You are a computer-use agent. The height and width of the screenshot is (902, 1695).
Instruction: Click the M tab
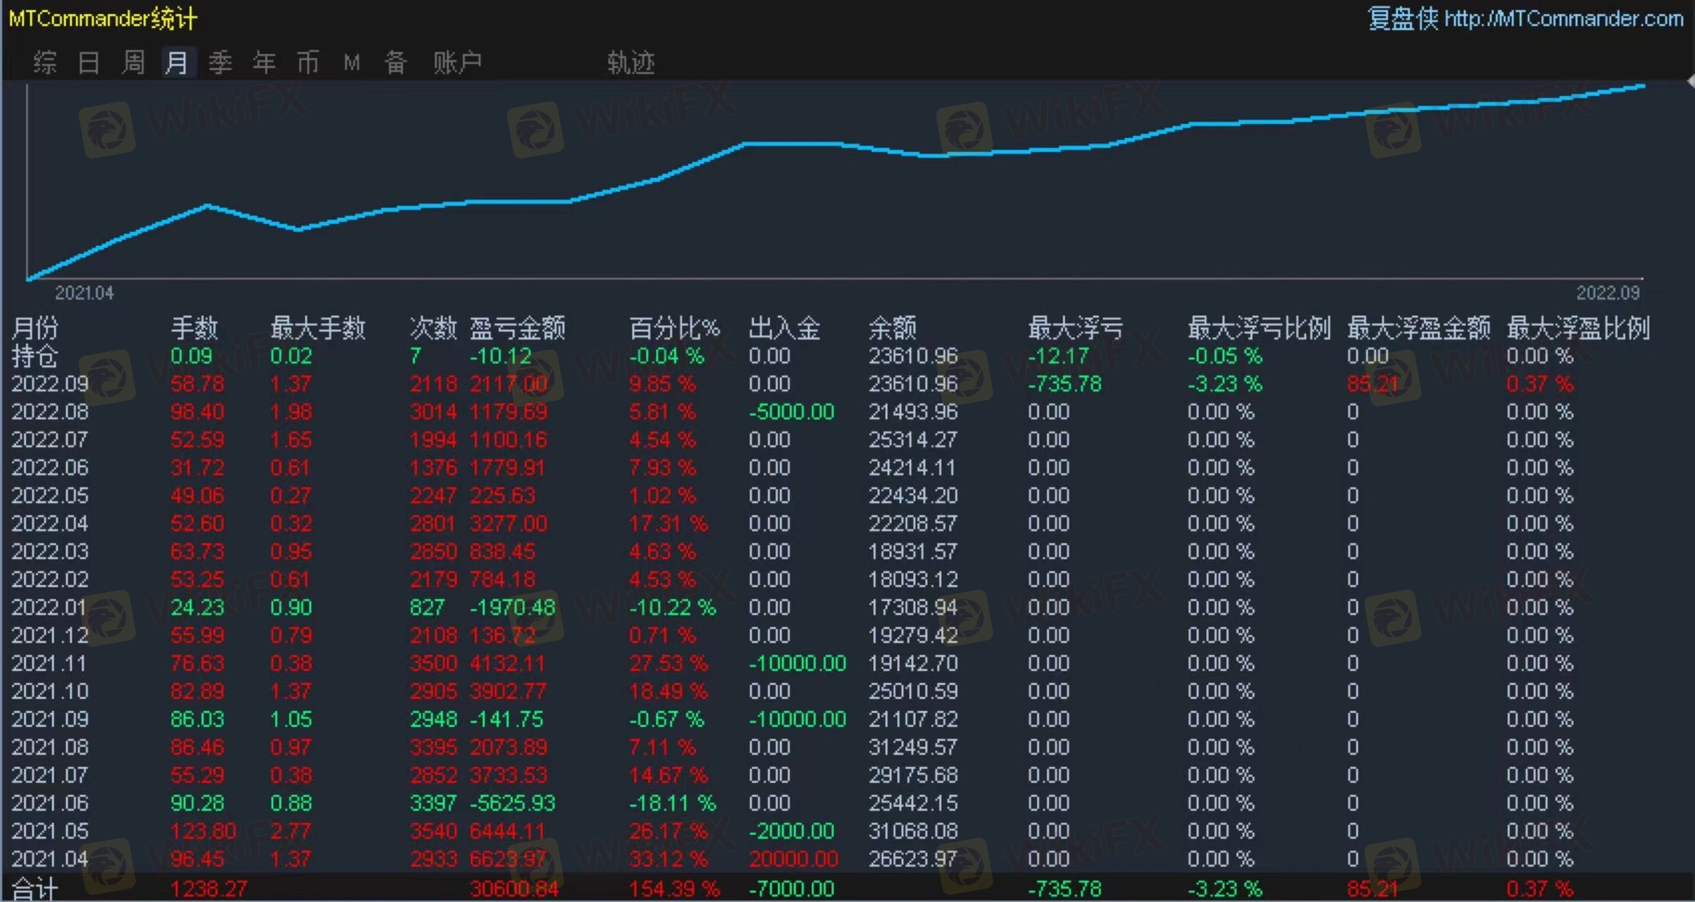(x=352, y=63)
